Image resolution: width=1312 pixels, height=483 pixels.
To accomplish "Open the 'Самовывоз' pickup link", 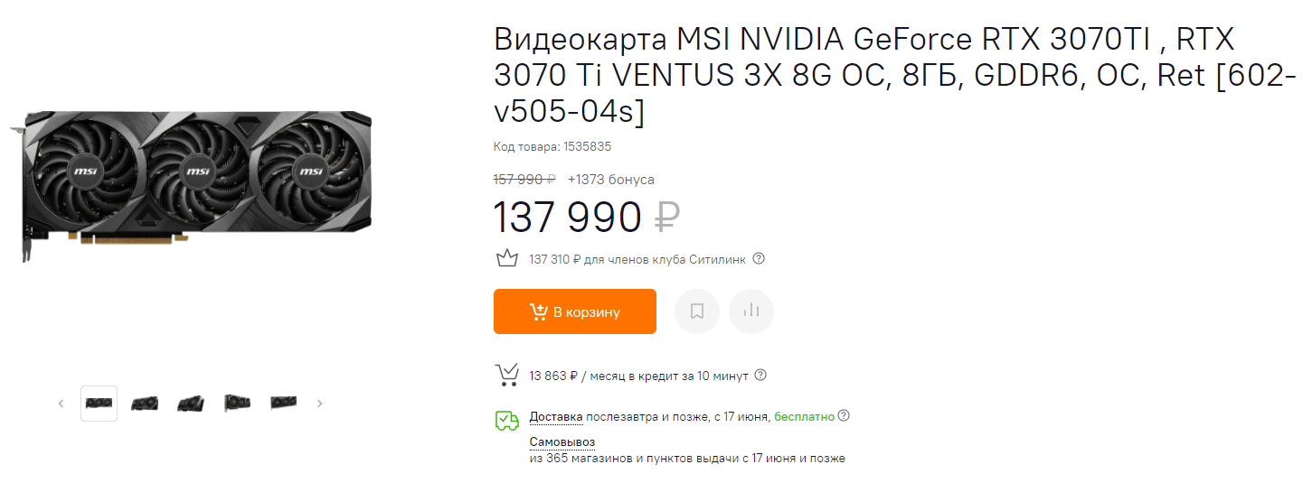I will [562, 441].
